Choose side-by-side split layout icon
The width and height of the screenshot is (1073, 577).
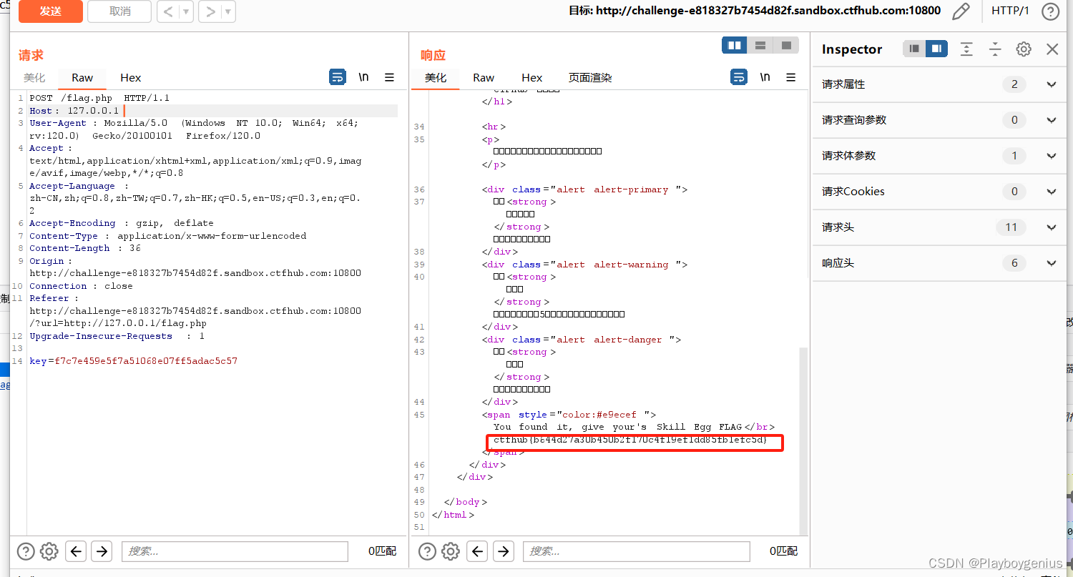pos(735,46)
